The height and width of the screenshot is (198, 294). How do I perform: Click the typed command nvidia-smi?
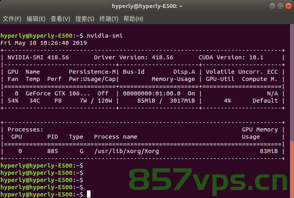pos(105,36)
